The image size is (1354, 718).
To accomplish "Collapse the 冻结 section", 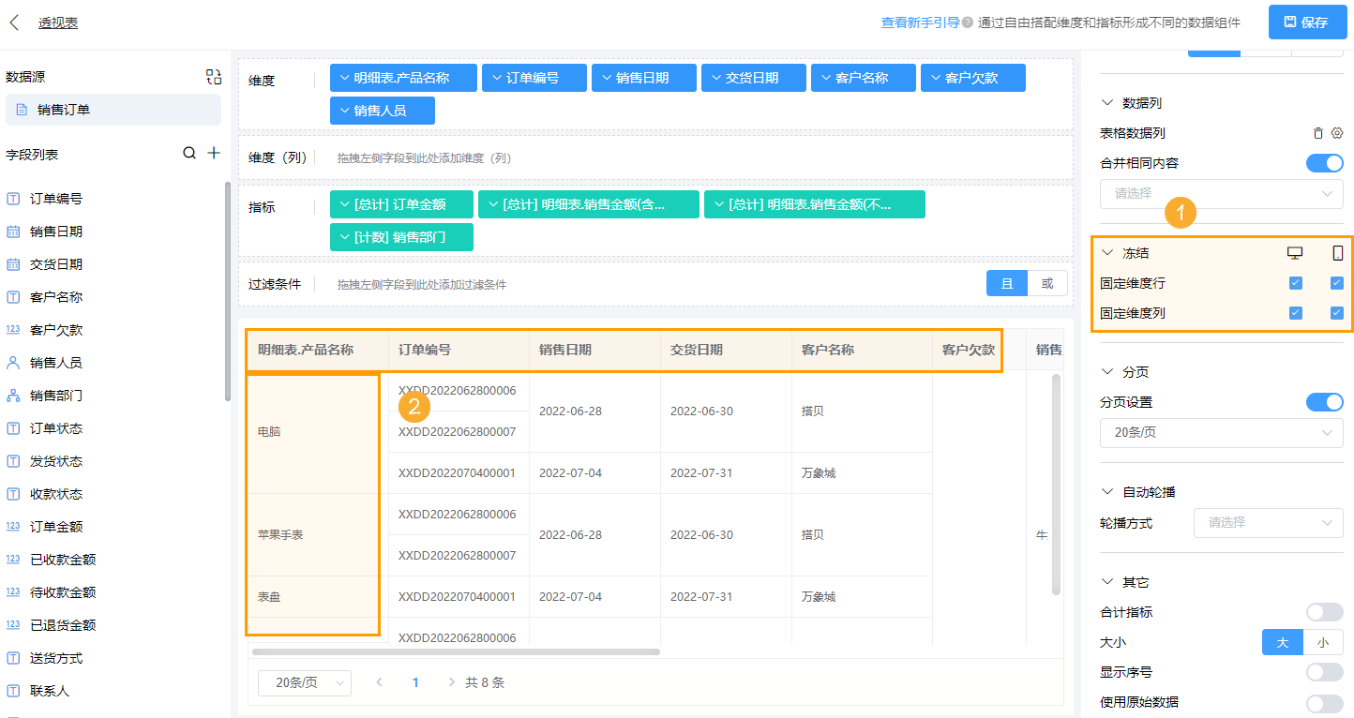I will pyautogui.click(x=1107, y=253).
